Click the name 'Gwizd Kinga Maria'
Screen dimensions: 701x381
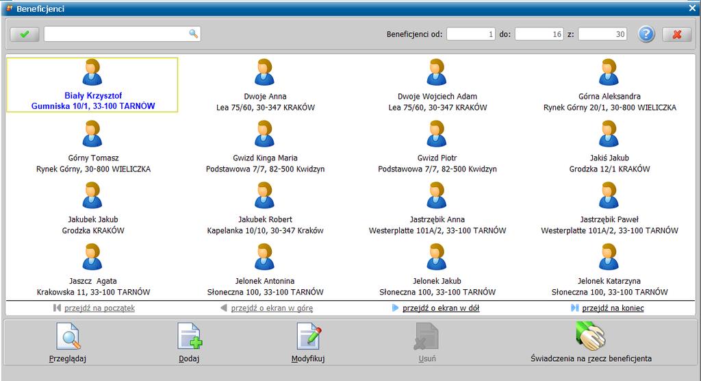[265, 158]
